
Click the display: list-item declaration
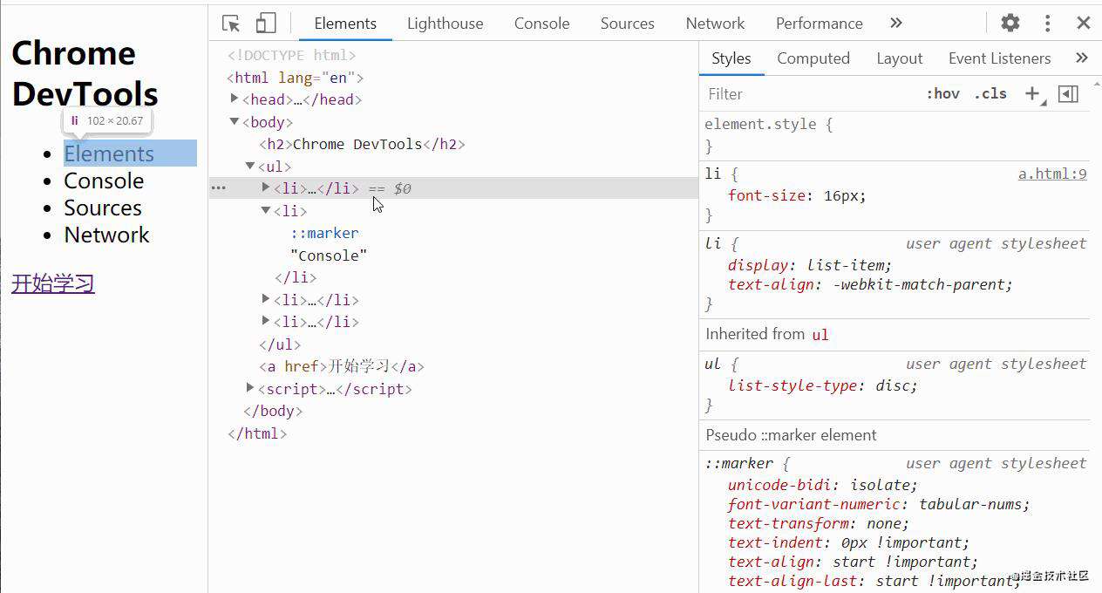810,265
